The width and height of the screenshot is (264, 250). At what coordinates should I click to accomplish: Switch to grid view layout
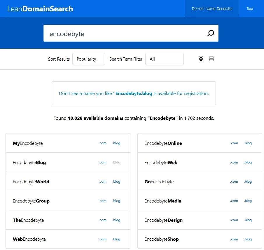click(x=201, y=59)
